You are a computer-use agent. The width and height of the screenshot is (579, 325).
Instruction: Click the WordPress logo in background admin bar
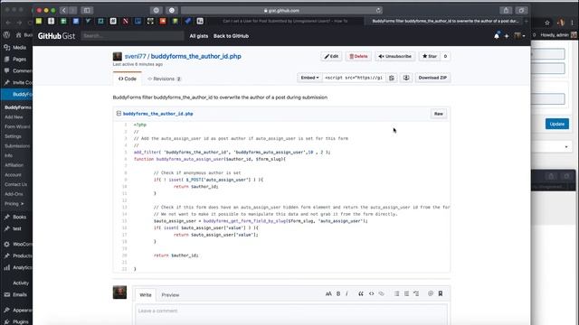click(x=6, y=35)
